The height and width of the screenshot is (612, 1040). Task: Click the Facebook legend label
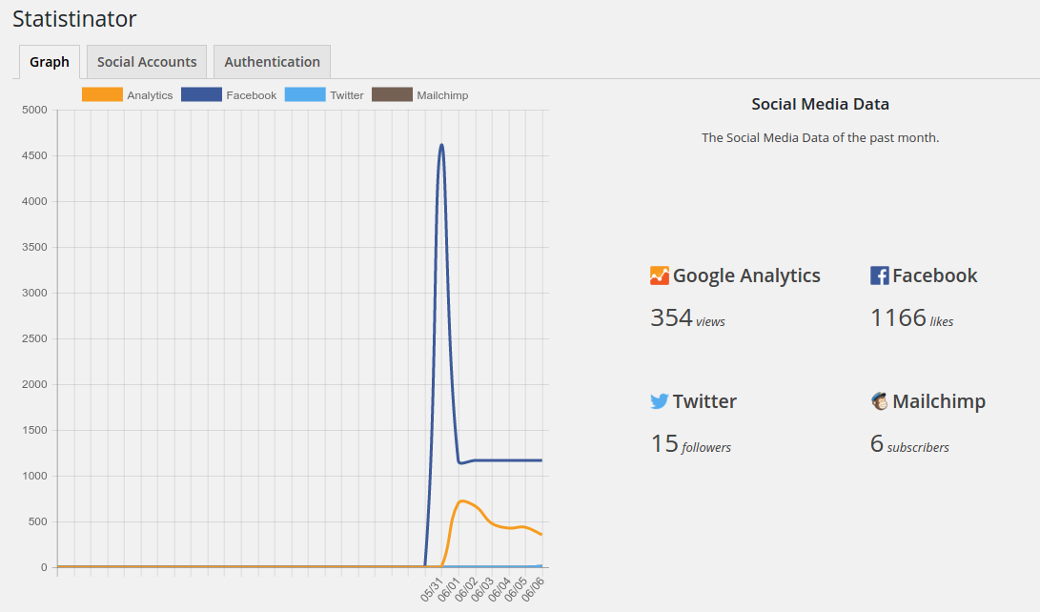click(252, 95)
